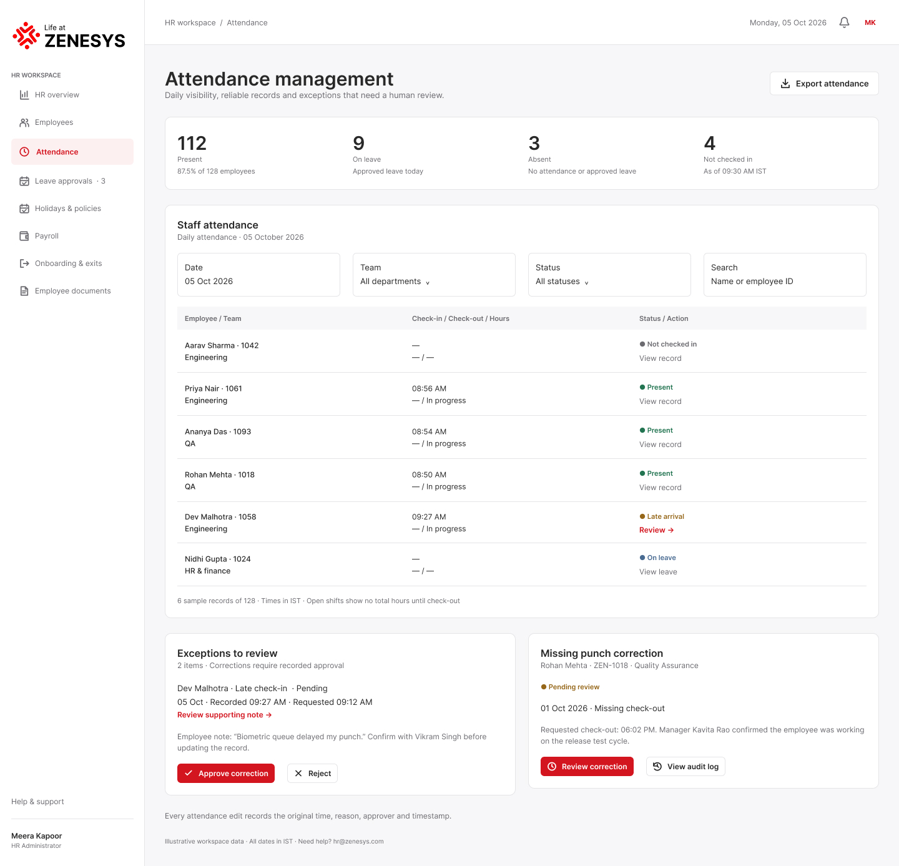Image resolution: width=899 pixels, height=866 pixels.
Task: Open Review supporting note link
Action: point(224,715)
